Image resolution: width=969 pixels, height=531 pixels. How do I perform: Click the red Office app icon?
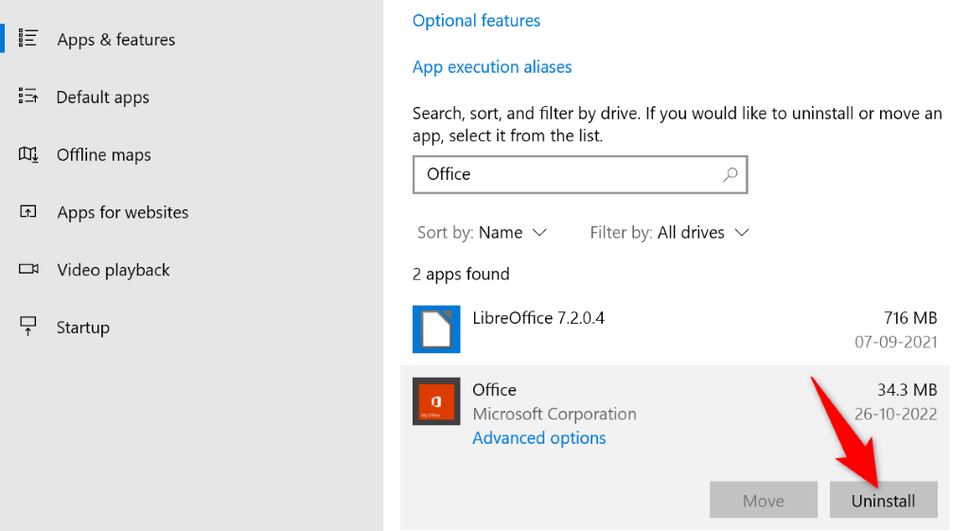tap(436, 401)
